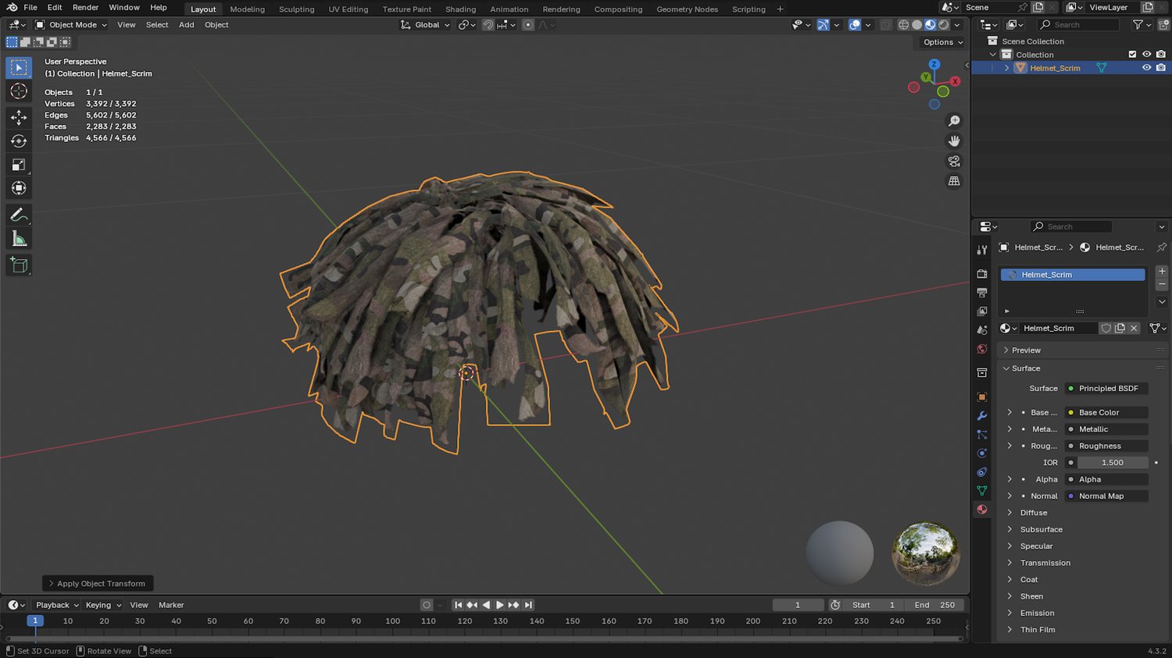Select the Measure tool
Screen dimensions: 1172x658
(x=19, y=239)
